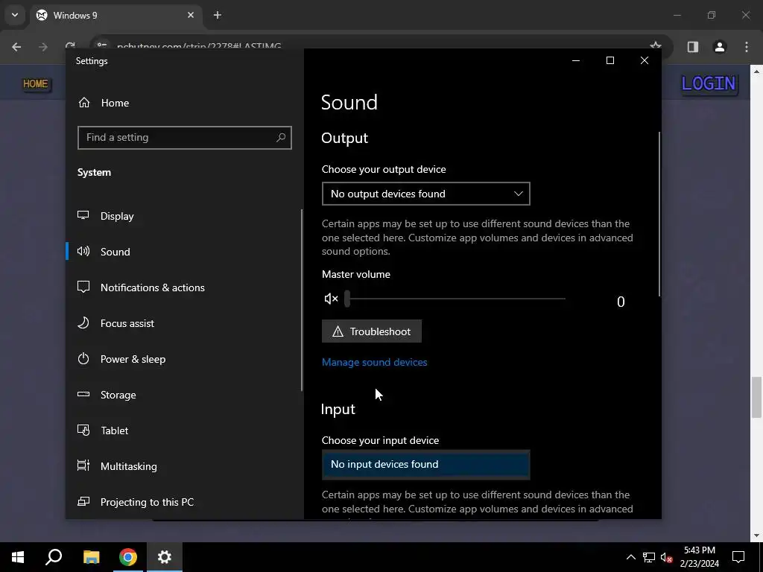Click the Focus assist moon icon
The height and width of the screenshot is (572, 763).
click(x=83, y=322)
